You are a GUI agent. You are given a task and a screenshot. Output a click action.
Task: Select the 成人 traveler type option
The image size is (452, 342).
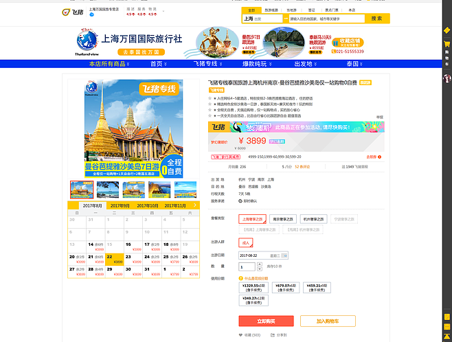pos(246,242)
